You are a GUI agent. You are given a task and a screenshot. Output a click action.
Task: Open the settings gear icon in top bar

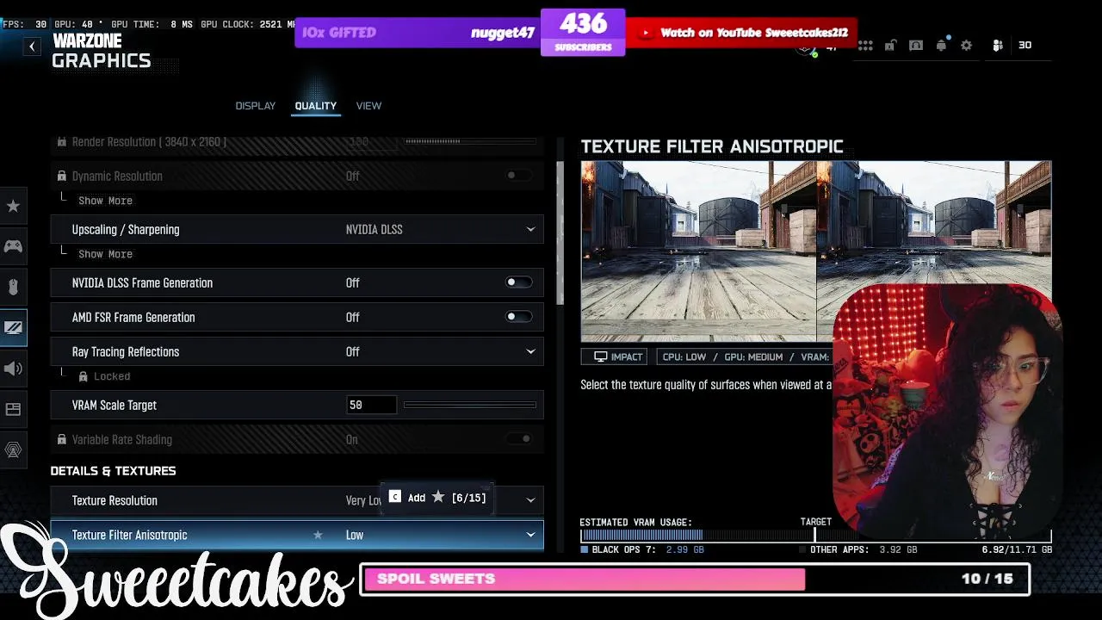(966, 46)
